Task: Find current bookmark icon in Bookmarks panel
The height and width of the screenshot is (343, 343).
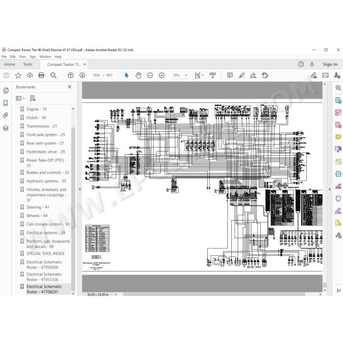Action: [x=33, y=98]
